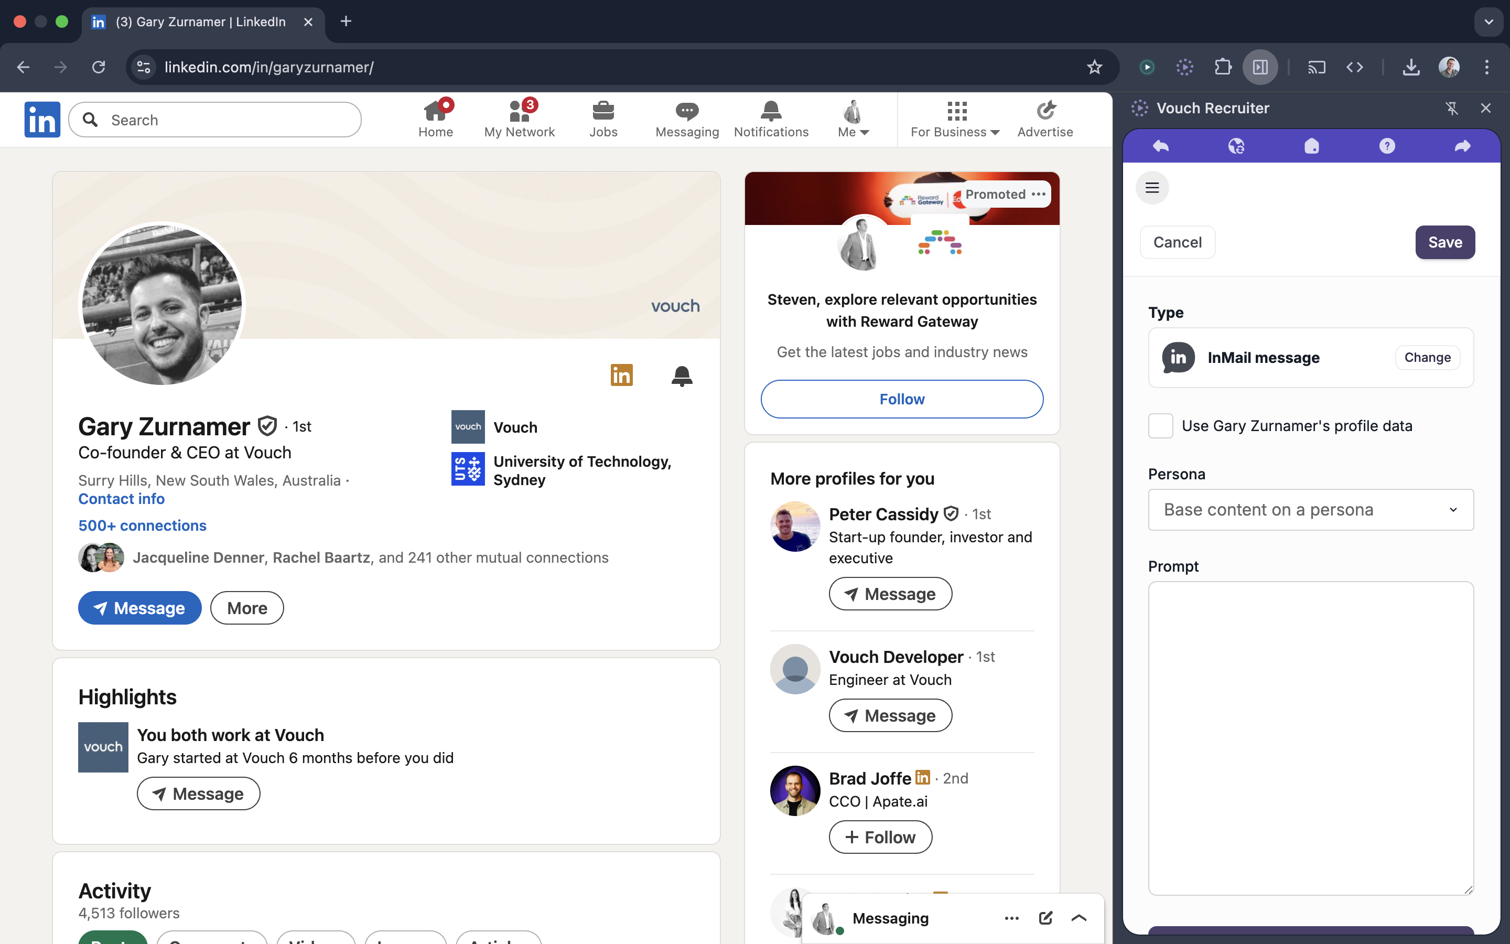Click the Chrome profile avatar
The width and height of the screenshot is (1510, 944).
point(1449,67)
